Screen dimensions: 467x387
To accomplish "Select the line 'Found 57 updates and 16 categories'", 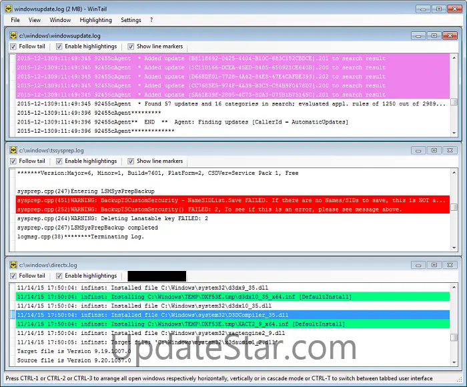I will coord(233,103).
